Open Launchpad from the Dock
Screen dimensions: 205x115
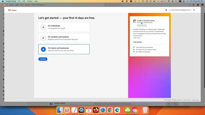pyautogui.click(x=67, y=110)
